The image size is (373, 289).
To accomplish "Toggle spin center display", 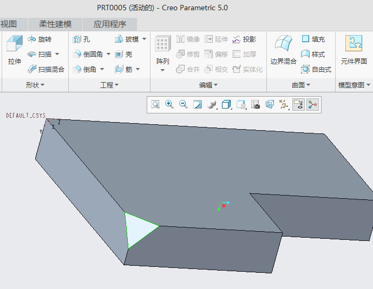I will (312, 105).
